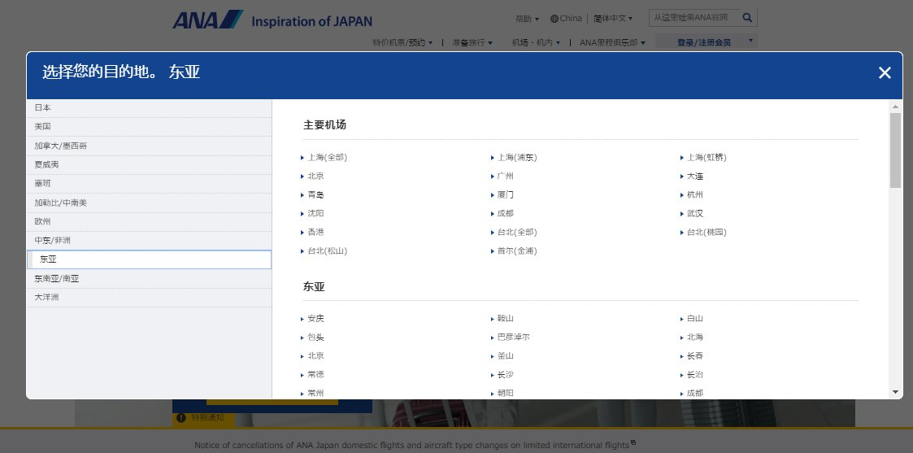The image size is (913, 453).
Task: Click the ANA logo
Action: tap(208, 20)
